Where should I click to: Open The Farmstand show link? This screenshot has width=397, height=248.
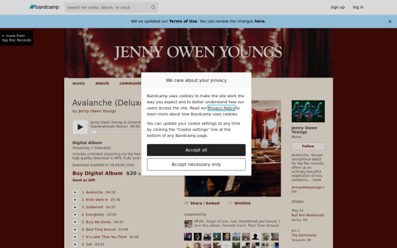click(304, 235)
